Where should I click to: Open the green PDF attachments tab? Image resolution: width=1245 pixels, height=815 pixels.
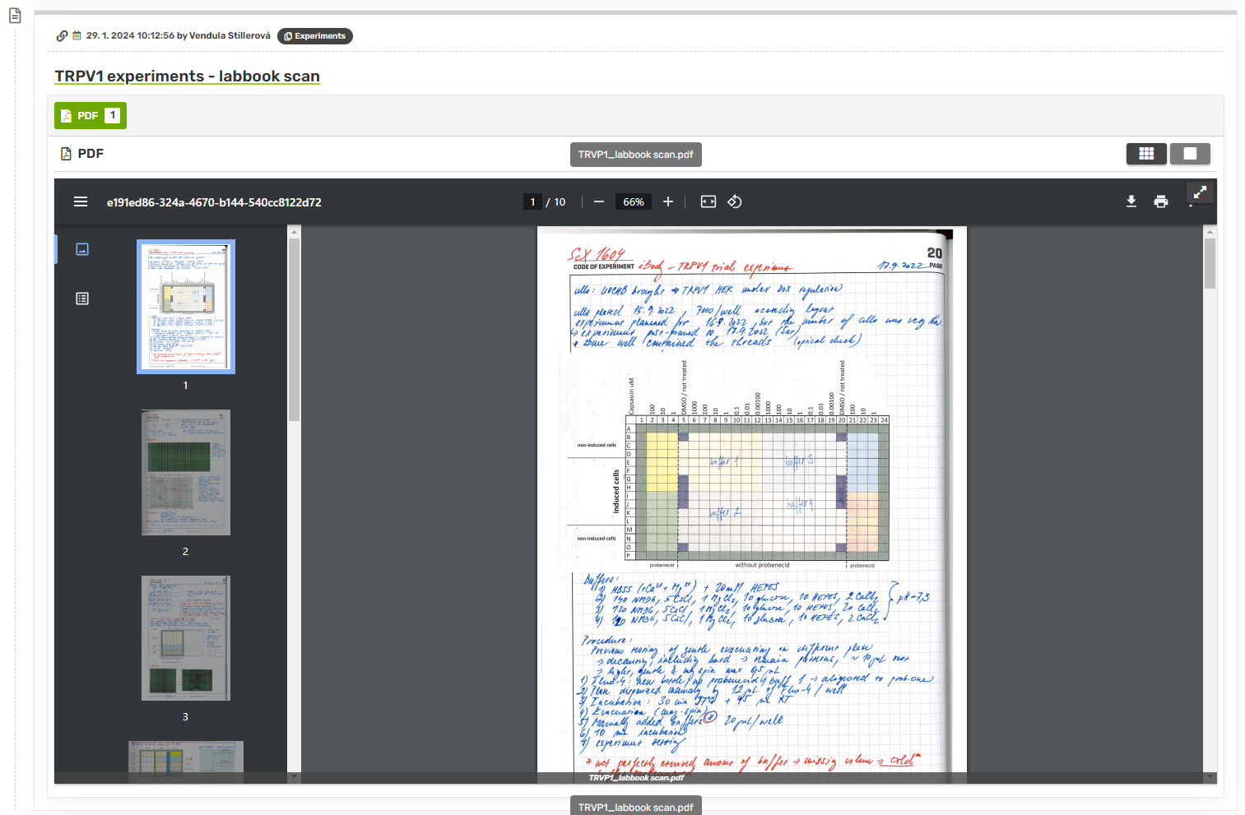[x=91, y=116]
